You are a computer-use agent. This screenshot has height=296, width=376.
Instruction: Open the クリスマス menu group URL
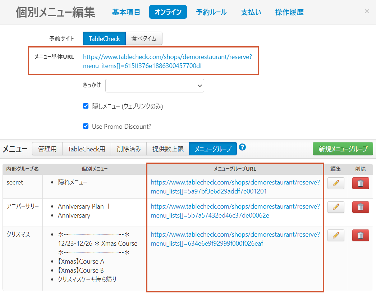click(235, 239)
